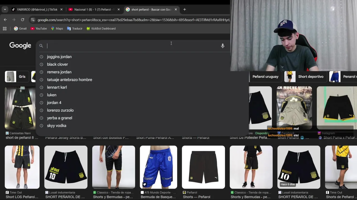Open the black Puma Peñarol shorts image
The height and width of the screenshot is (200, 357).
[203, 167]
